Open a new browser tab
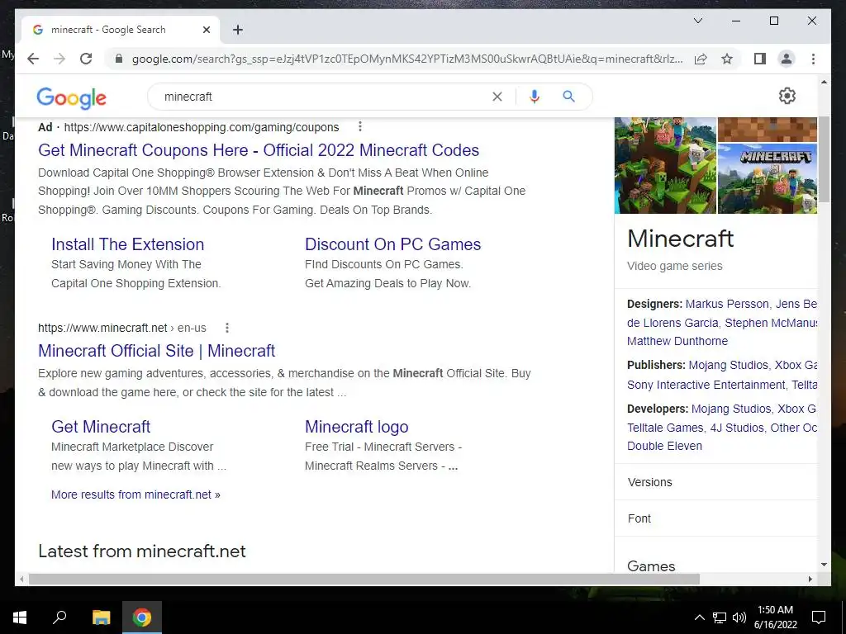The width and height of the screenshot is (846, 634). coord(238,30)
